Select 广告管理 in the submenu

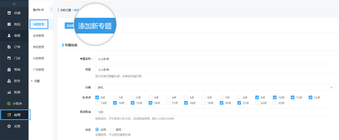tap(39, 70)
